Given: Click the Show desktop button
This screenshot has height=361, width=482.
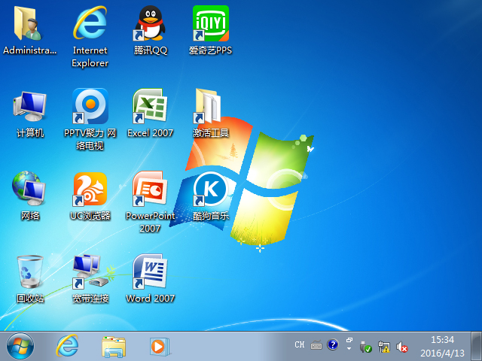Looking at the screenshot, I should [477, 346].
